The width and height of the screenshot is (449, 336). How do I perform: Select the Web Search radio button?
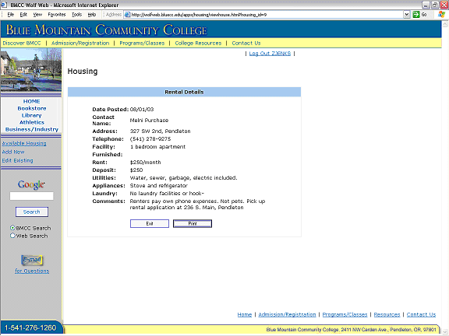click(12, 236)
